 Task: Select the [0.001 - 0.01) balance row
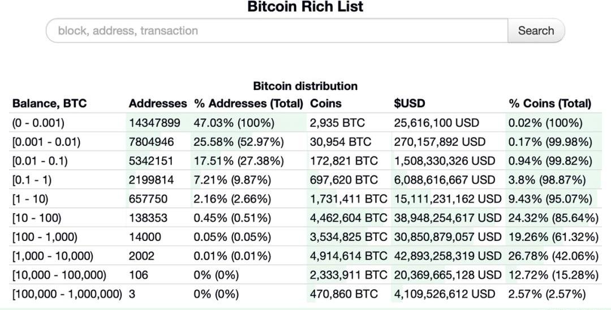click(x=305, y=142)
